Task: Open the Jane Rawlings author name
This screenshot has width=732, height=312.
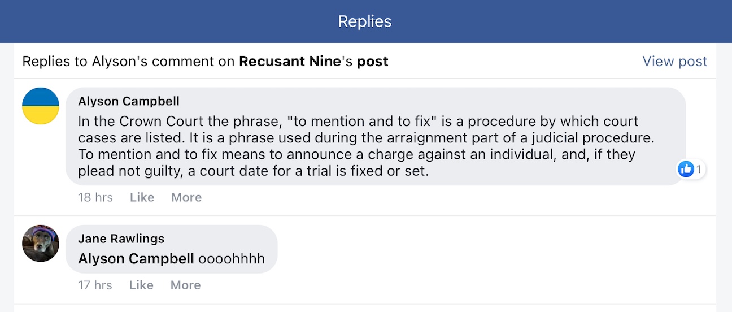Action: pyautogui.click(x=121, y=239)
